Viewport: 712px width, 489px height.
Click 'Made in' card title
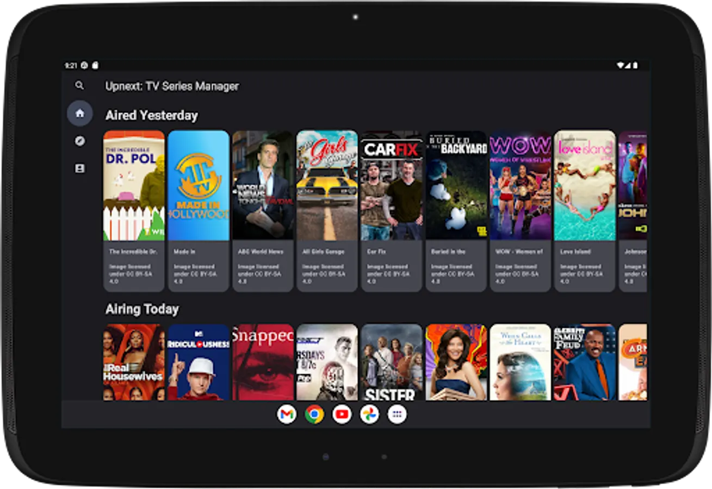(x=184, y=252)
